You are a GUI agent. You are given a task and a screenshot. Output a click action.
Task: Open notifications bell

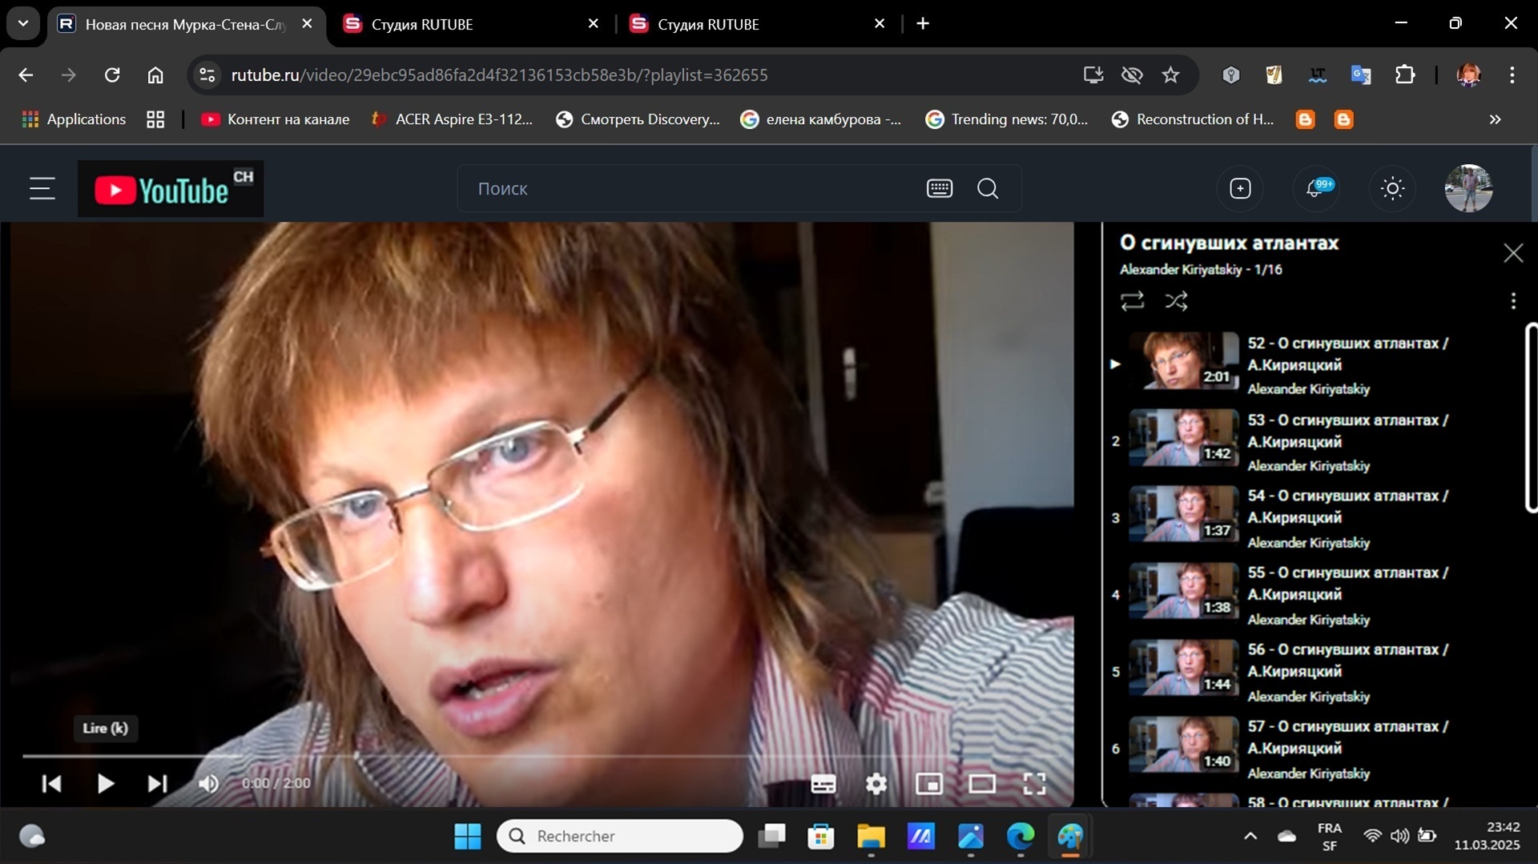pyautogui.click(x=1315, y=189)
